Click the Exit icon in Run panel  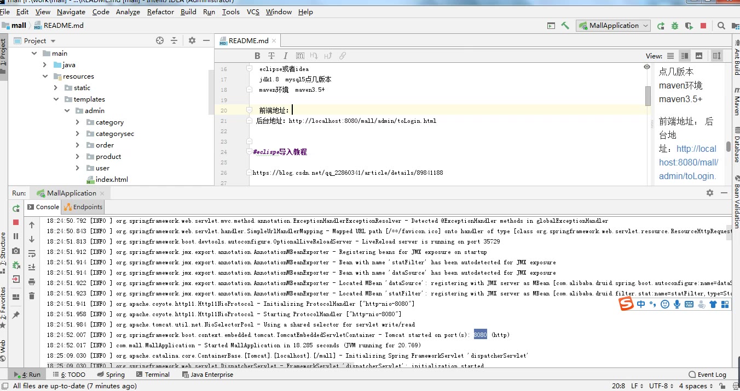click(x=16, y=279)
